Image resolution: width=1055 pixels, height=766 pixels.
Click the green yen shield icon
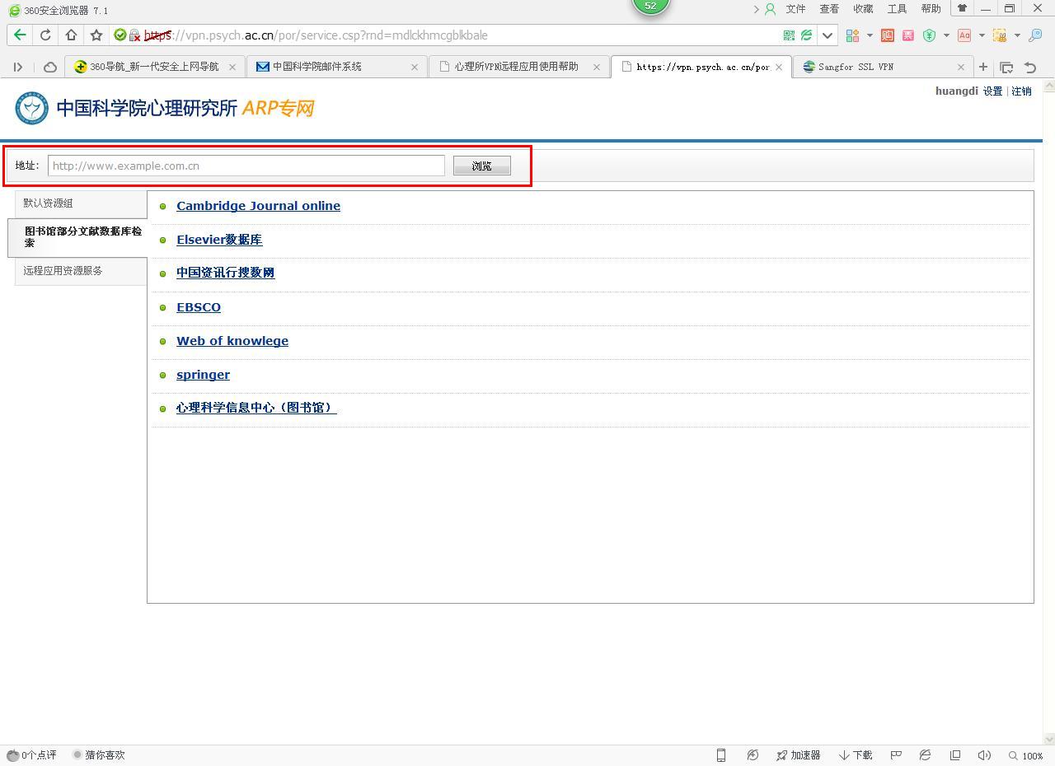pyautogui.click(x=929, y=35)
